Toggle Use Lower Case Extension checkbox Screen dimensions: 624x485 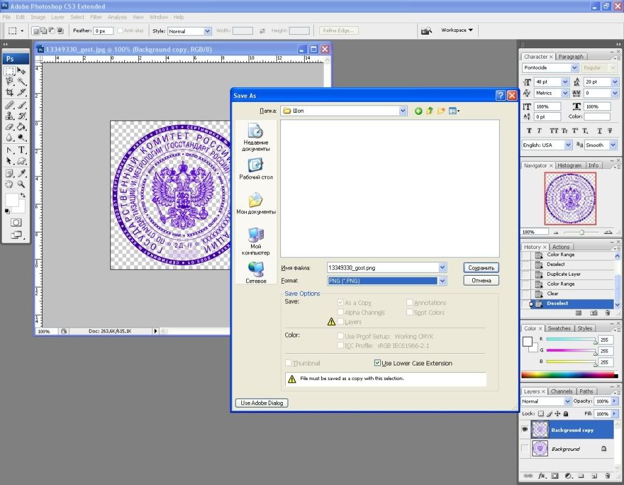pyautogui.click(x=377, y=362)
